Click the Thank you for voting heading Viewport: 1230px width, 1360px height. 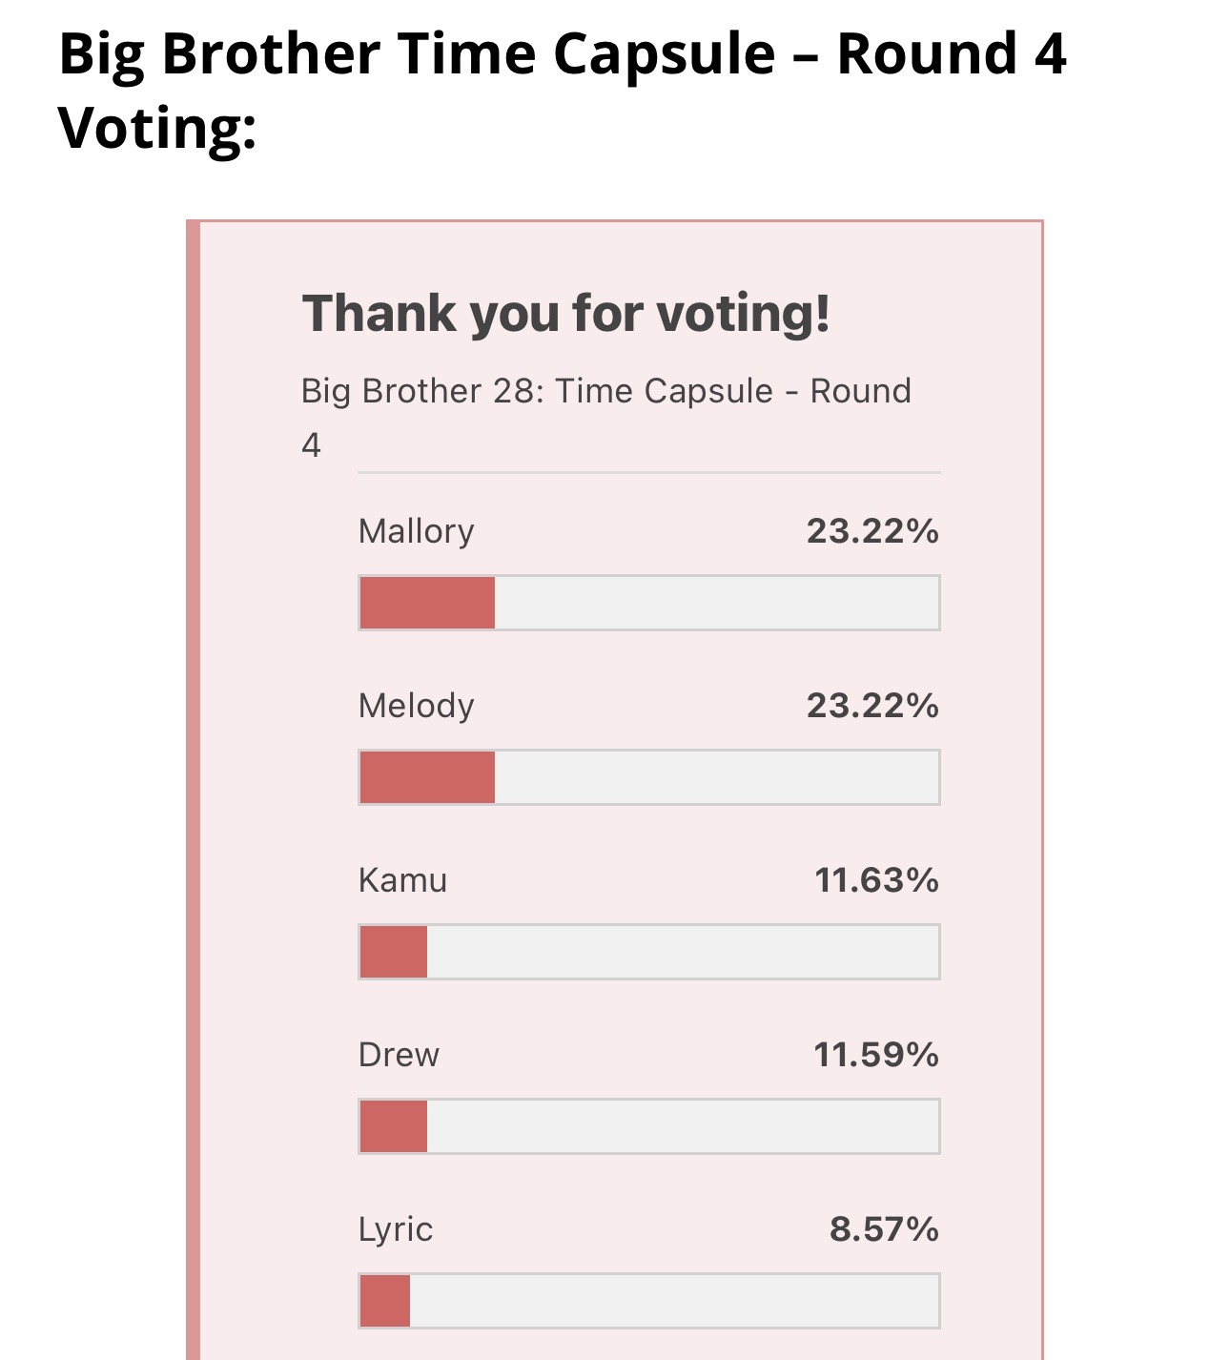click(566, 314)
